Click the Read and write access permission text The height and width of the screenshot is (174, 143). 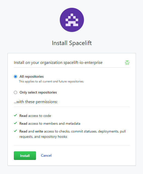click(73, 132)
